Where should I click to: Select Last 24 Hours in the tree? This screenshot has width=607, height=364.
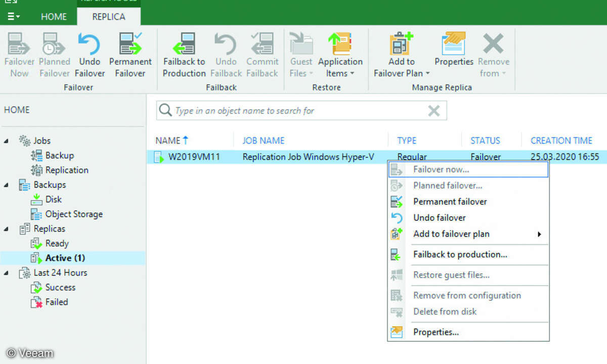[x=60, y=272]
